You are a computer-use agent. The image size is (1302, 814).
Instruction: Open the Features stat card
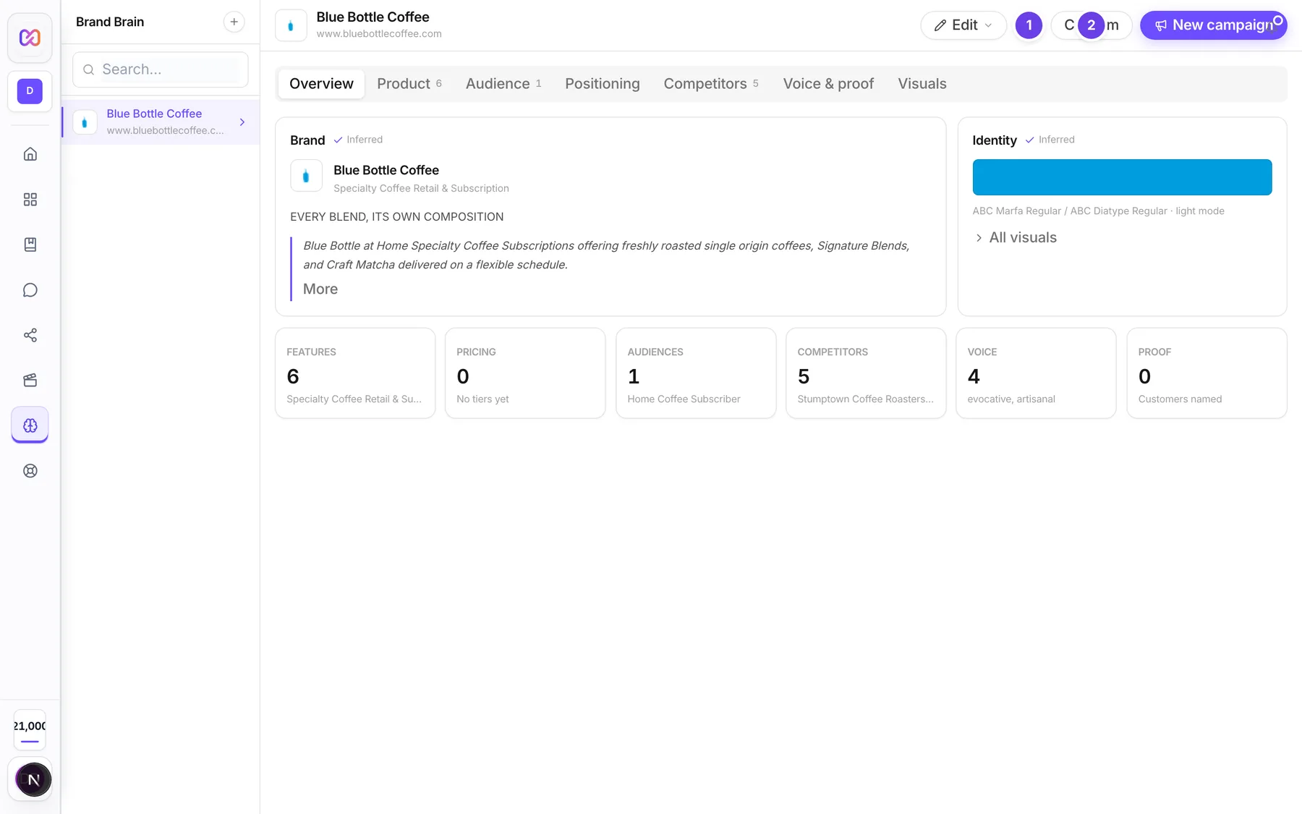(x=355, y=373)
